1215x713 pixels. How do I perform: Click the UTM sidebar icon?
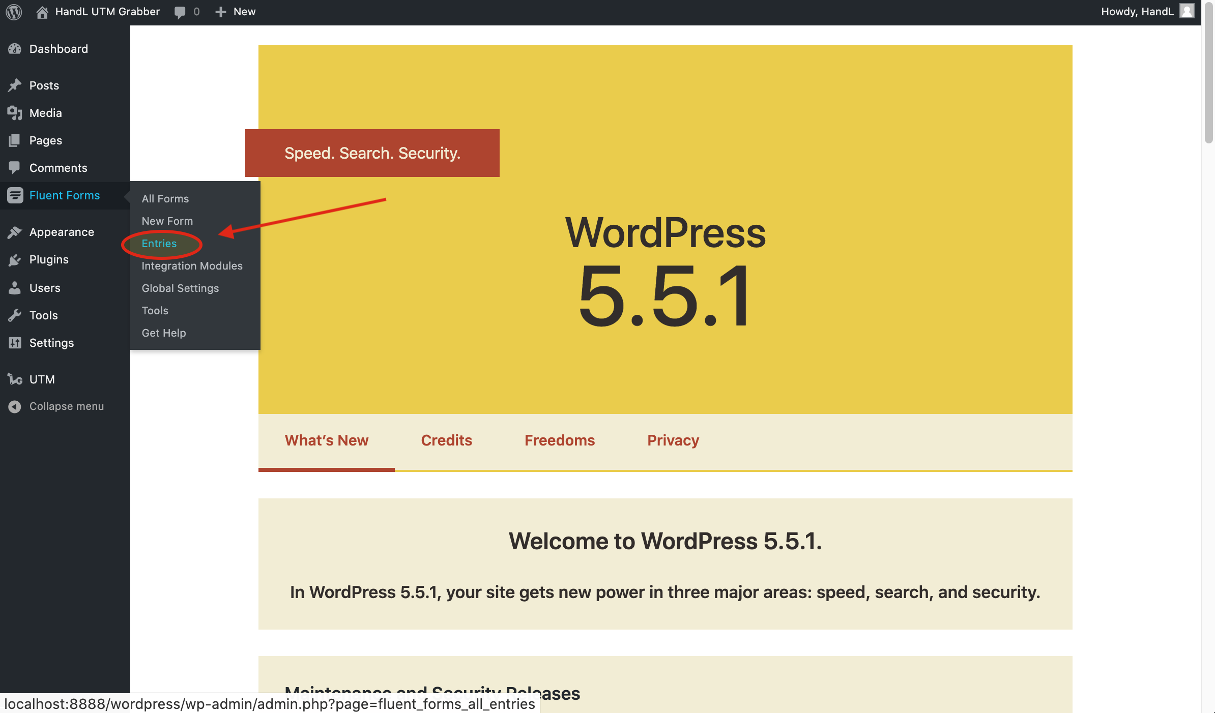(x=15, y=379)
